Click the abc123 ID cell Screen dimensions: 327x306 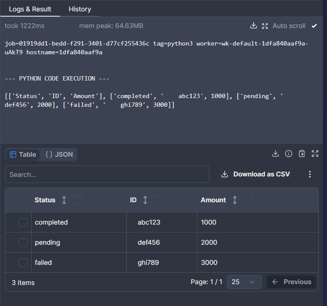[162, 222]
